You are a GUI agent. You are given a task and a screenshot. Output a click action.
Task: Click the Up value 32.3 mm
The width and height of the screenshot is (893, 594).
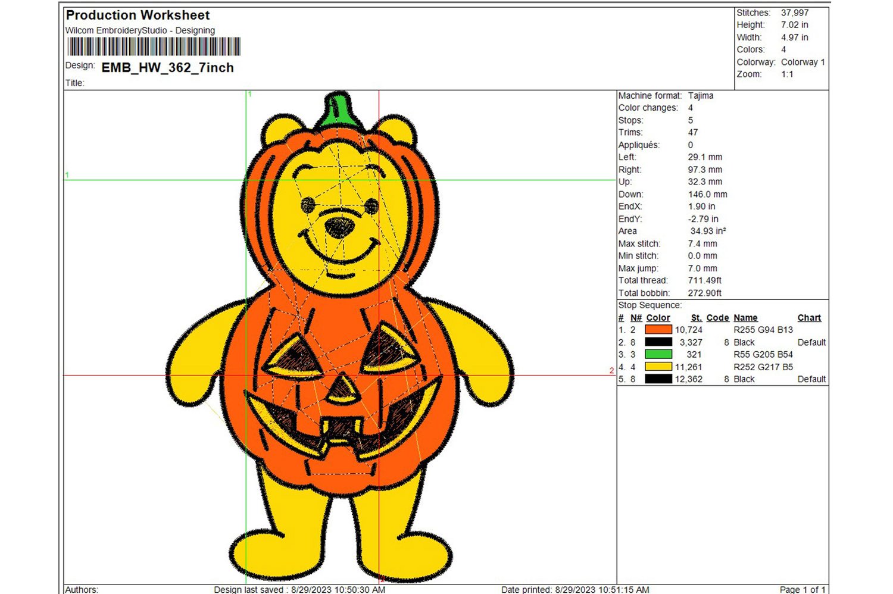705,182
